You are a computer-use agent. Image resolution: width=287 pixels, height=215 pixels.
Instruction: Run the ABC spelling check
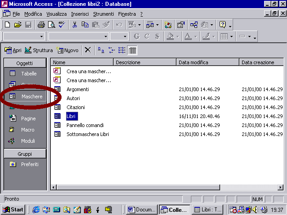pyautogui.click(x=62, y=25)
